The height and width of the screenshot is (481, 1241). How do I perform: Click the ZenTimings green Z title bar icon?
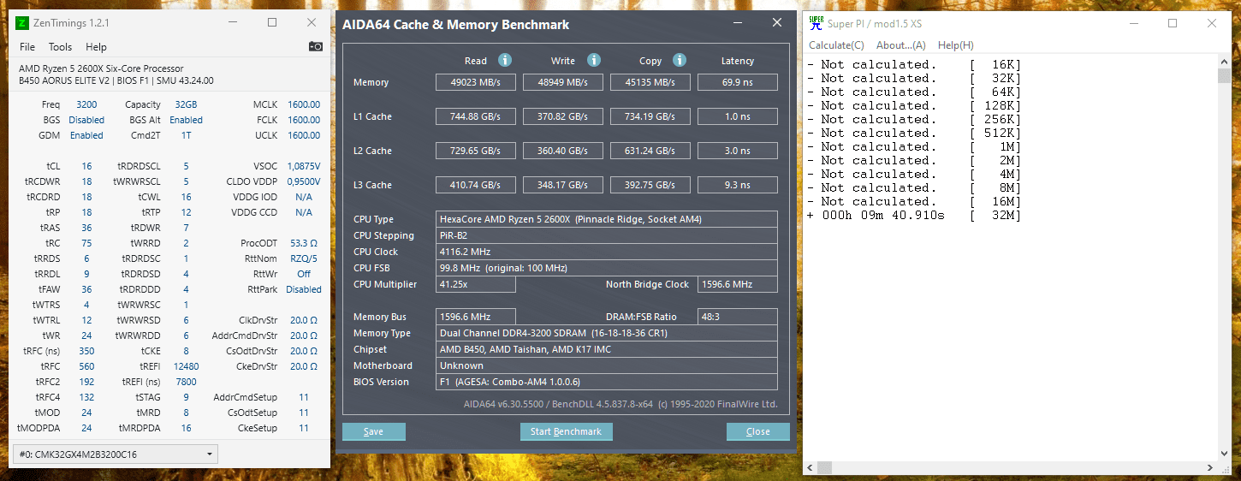[23, 22]
